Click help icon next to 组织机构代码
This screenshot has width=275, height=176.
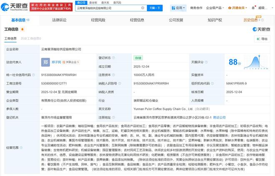212,84
